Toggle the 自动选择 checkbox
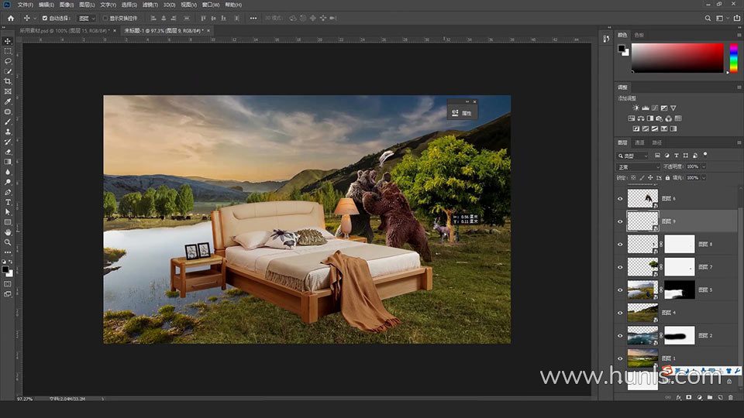Screen dimensions: 744x418 coord(44,18)
